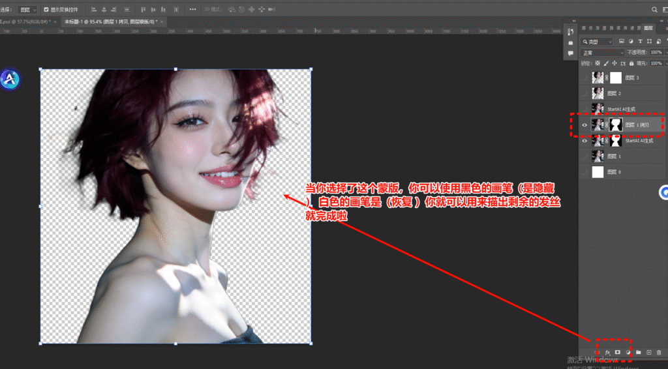Switch to the 57.7% psd document tab

[x=26, y=22]
